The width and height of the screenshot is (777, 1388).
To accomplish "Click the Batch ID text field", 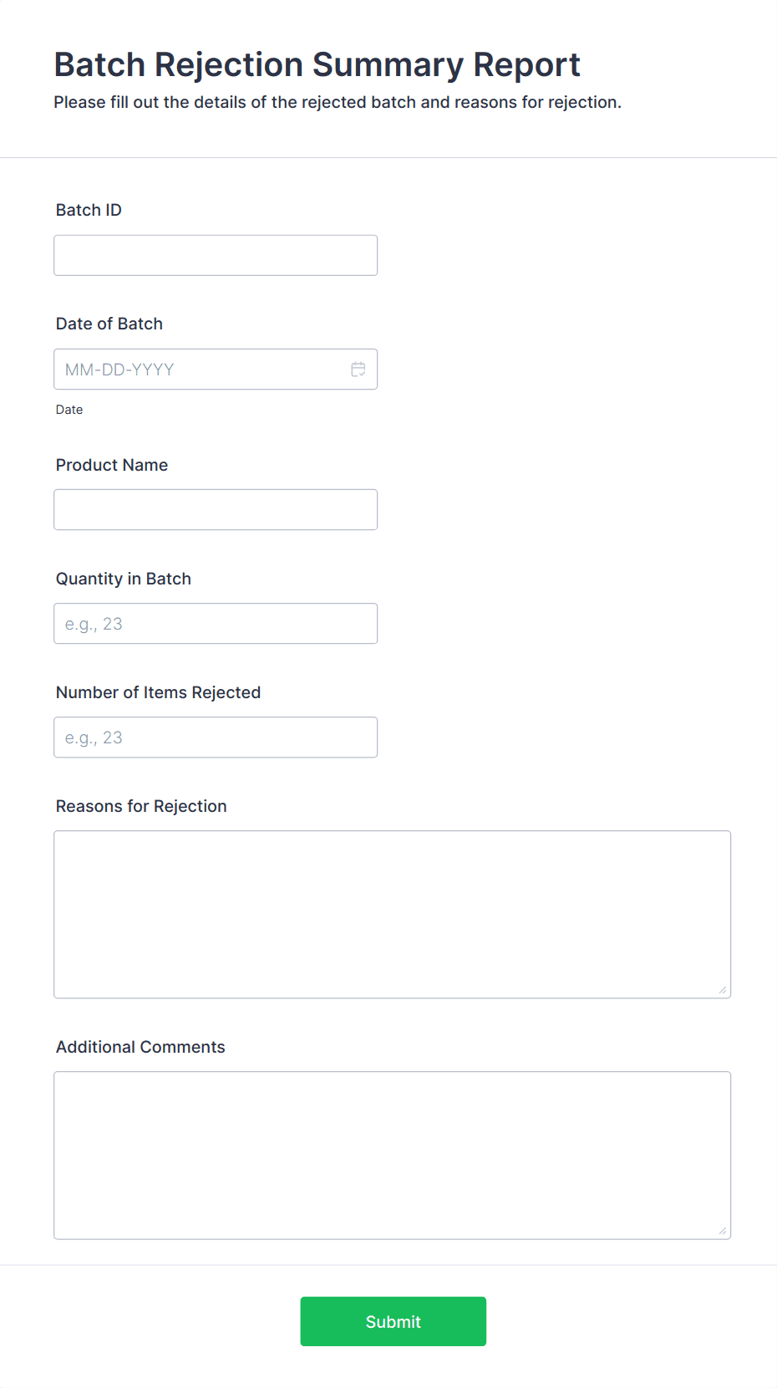I will point(216,256).
